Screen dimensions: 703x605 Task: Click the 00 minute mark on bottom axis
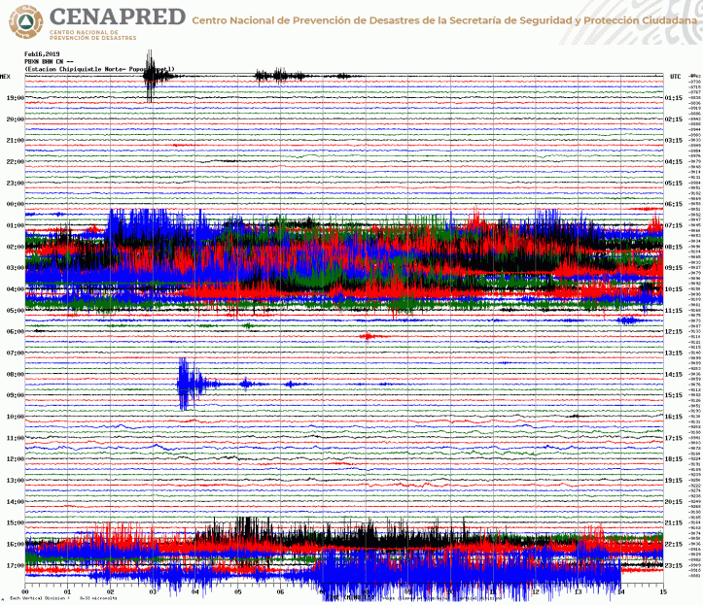coord(24,590)
